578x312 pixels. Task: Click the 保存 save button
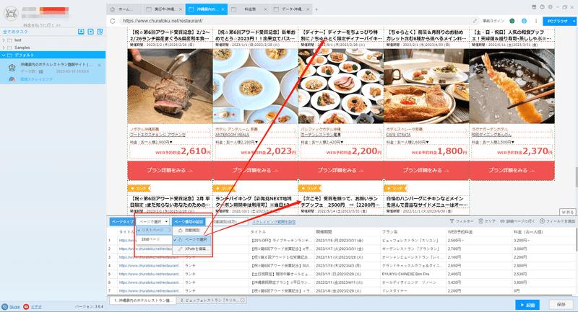pos(561,305)
